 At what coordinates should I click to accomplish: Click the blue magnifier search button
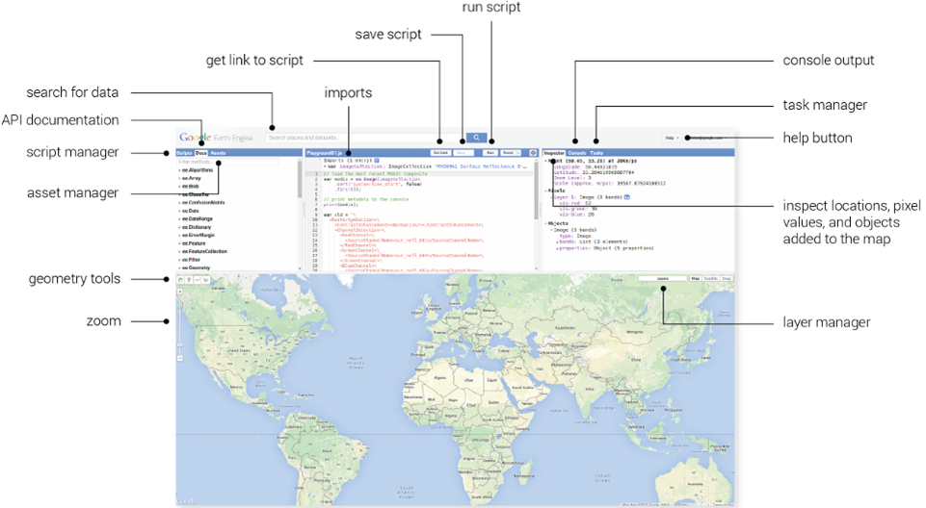click(x=476, y=138)
